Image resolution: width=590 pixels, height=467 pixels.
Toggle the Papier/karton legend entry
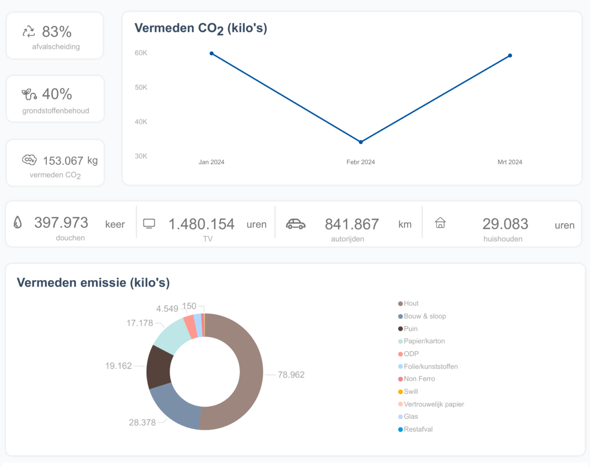pyautogui.click(x=424, y=341)
